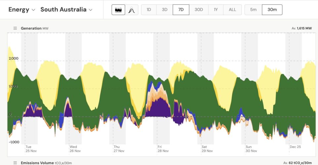Switch to line chart view icon

[x=132, y=10]
